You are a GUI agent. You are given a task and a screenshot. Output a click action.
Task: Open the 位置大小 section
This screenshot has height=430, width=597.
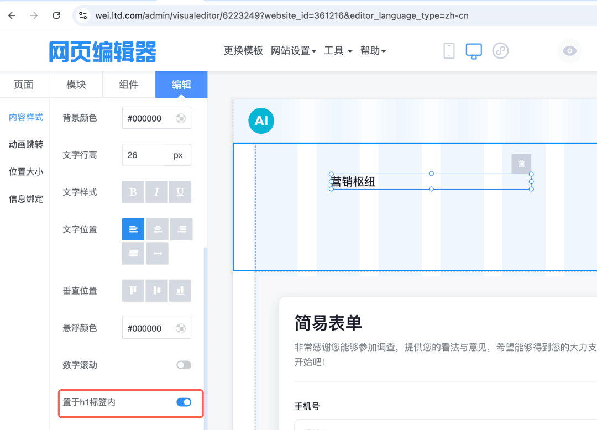click(26, 172)
